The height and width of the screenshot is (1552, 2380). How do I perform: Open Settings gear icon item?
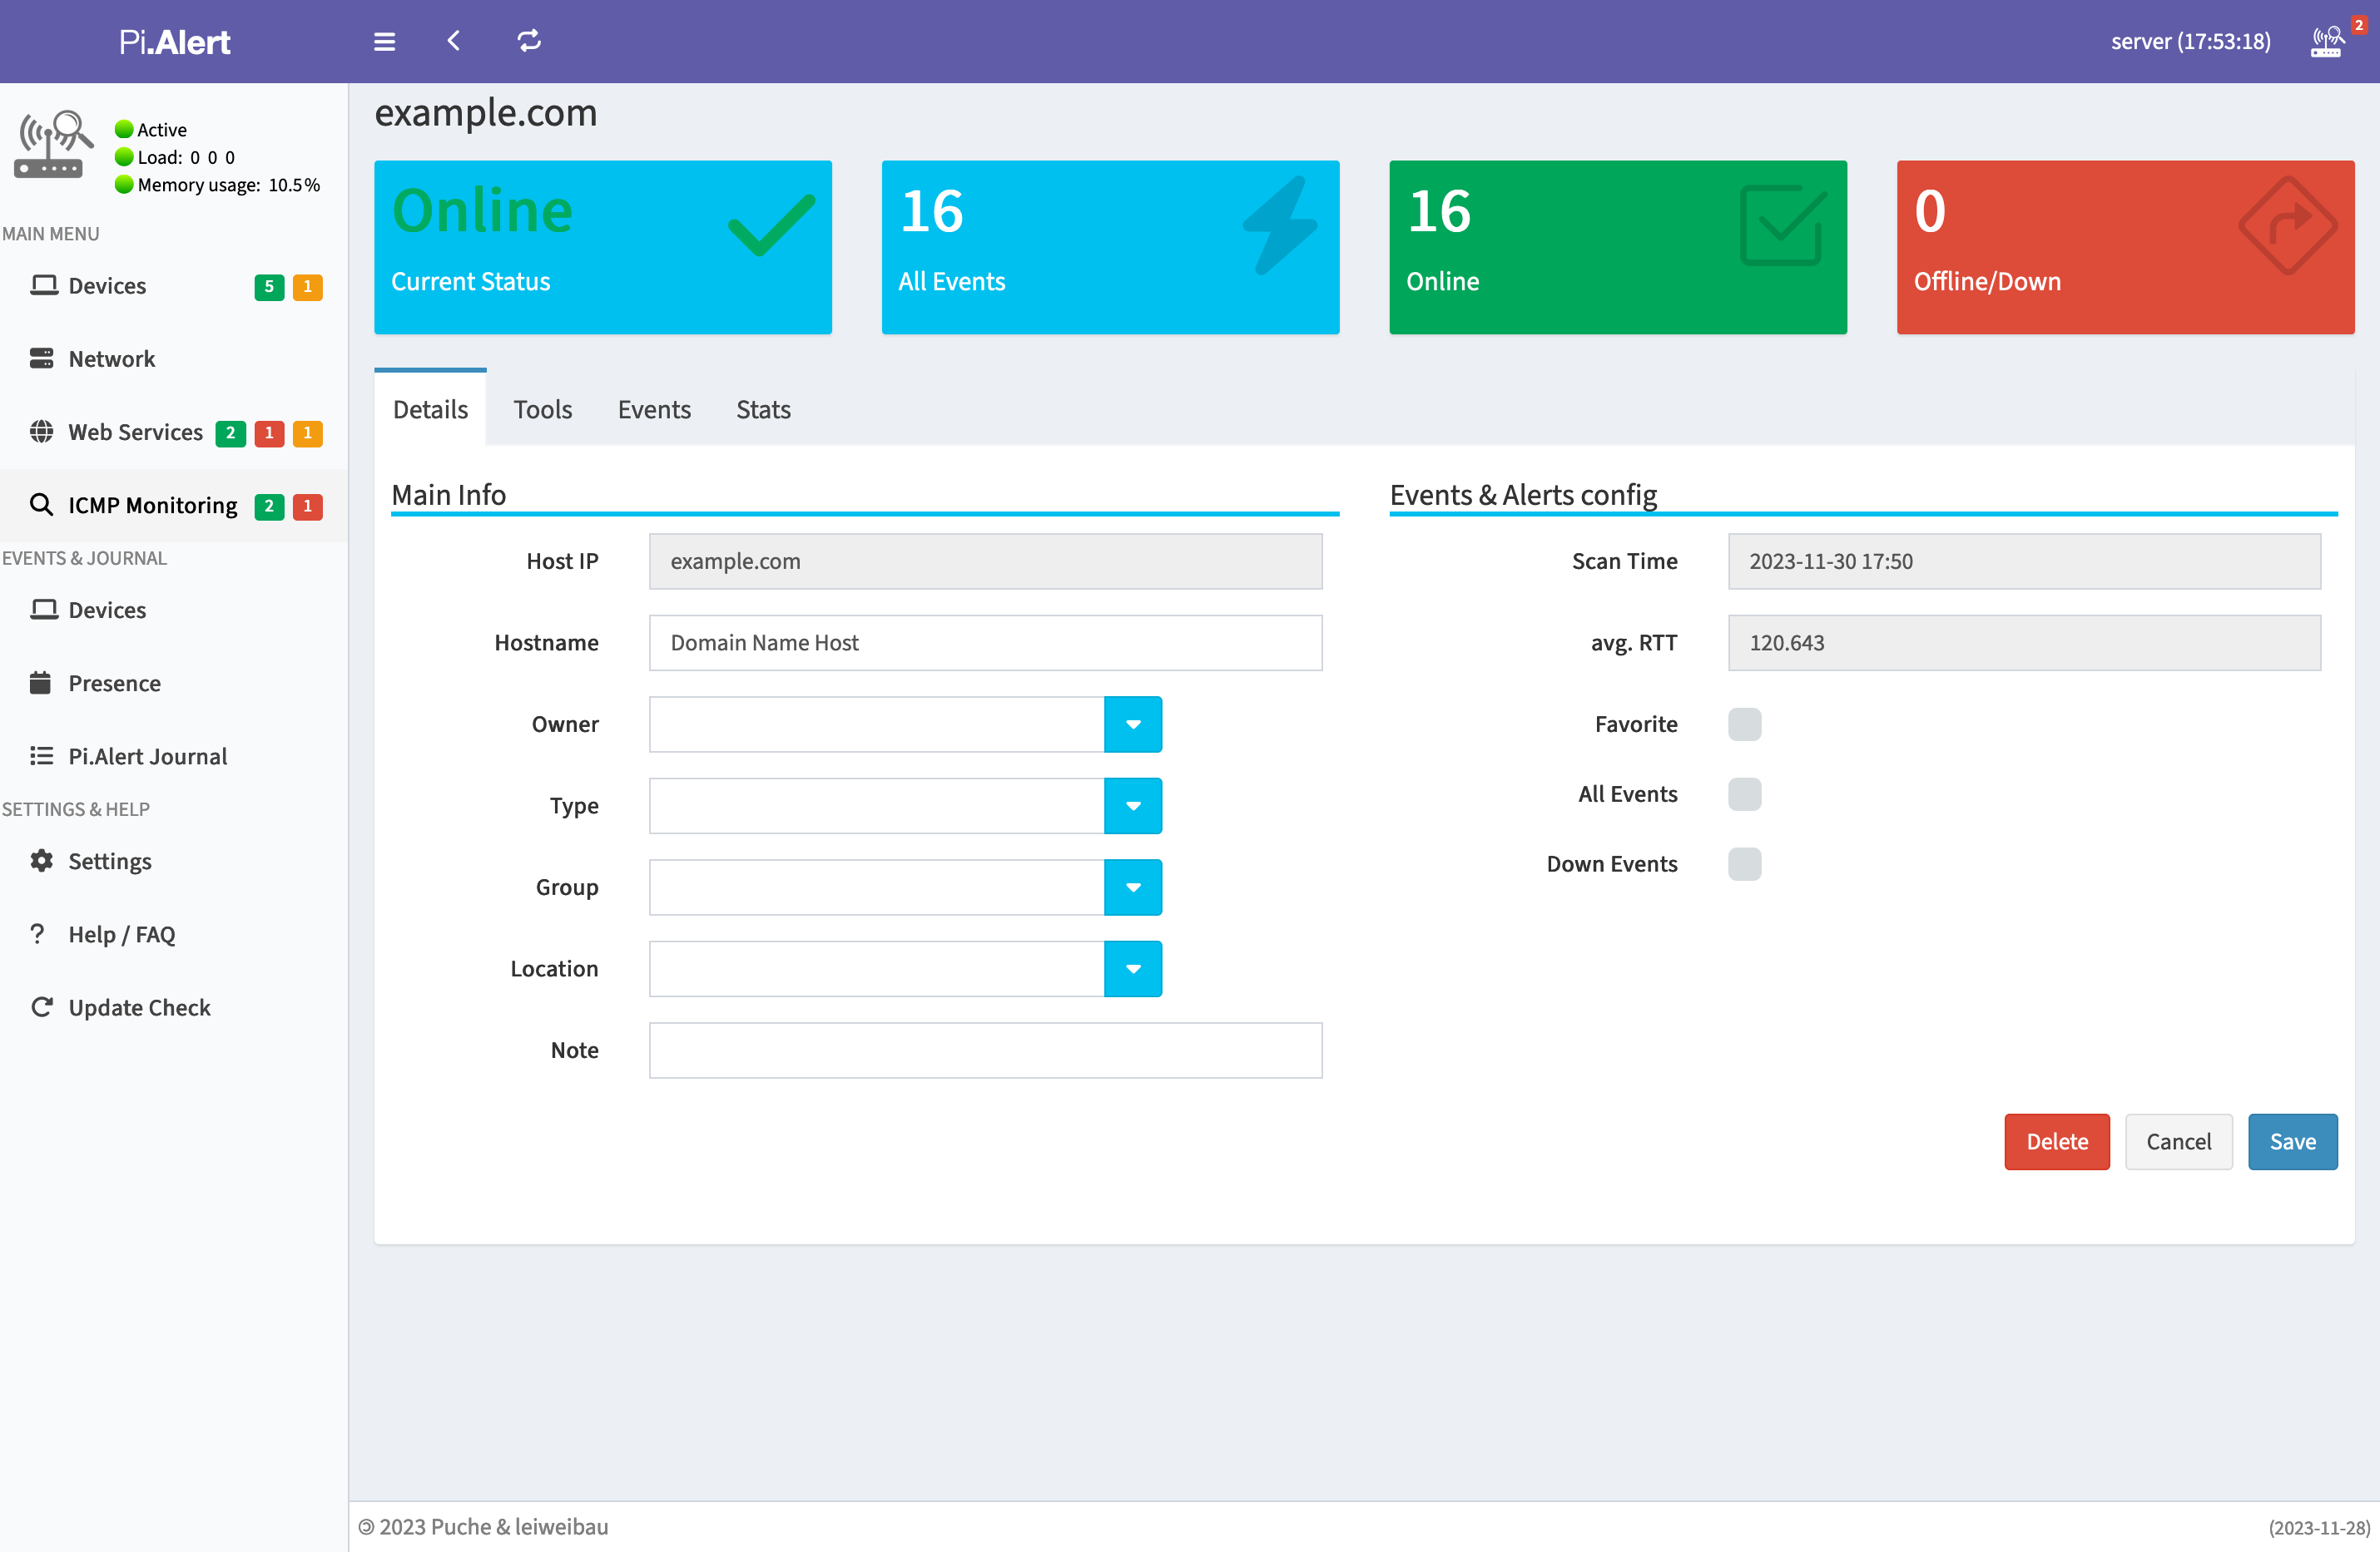(41, 862)
